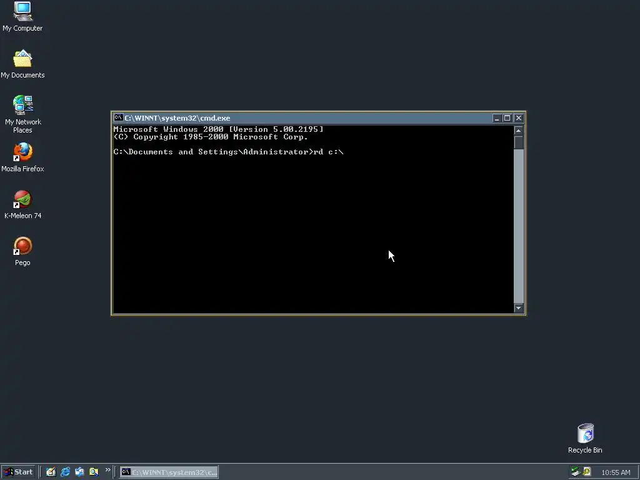The height and width of the screenshot is (480, 640).
Task: Click the 'rd c:\' command text
Action: [329, 152]
